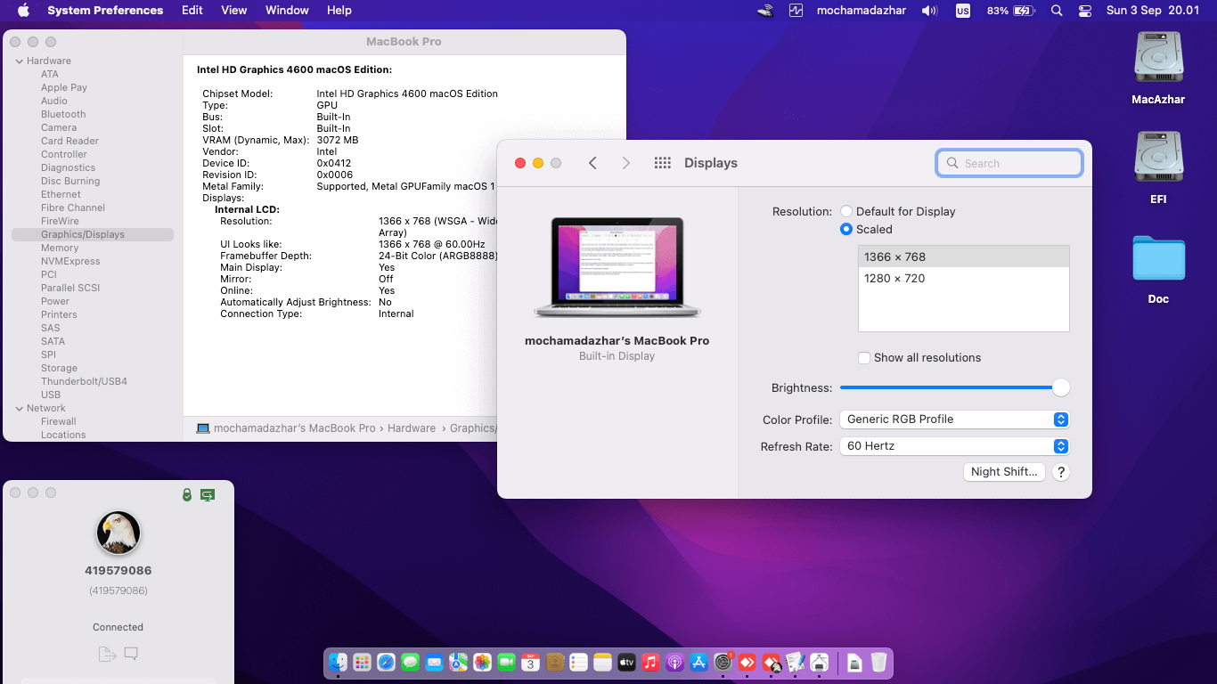
Task: Launch Safari from the Dock
Action: (x=386, y=663)
